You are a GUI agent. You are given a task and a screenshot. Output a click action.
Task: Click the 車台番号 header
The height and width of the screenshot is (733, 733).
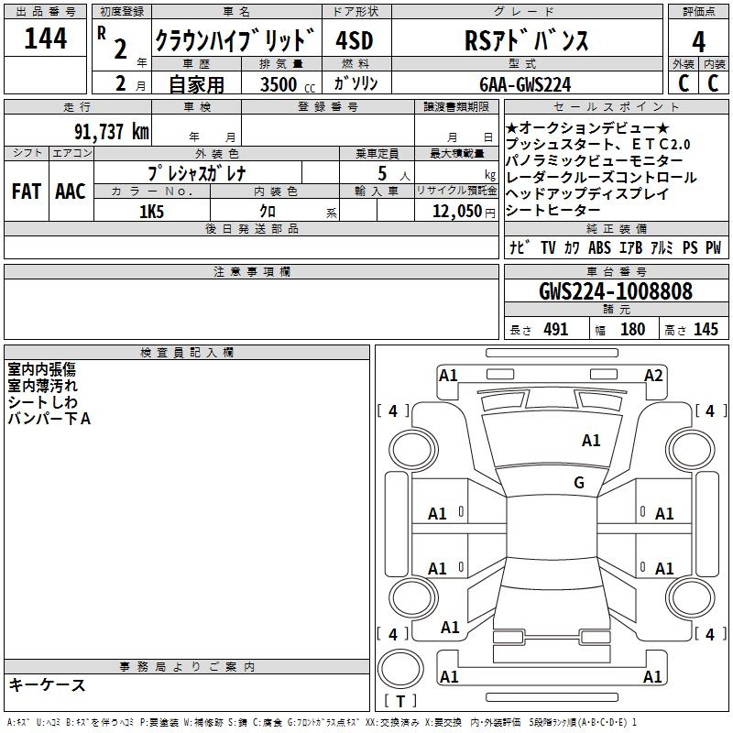616,271
